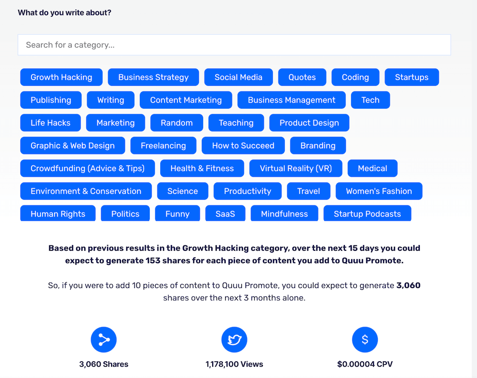Select Environment & Conservation category

point(86,191)
